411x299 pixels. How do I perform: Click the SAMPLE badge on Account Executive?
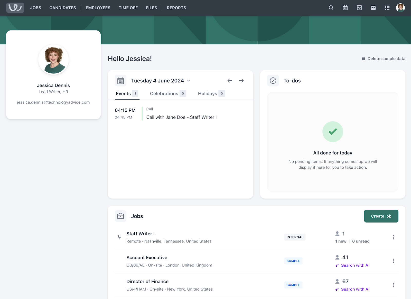click(x=293, y=261)
